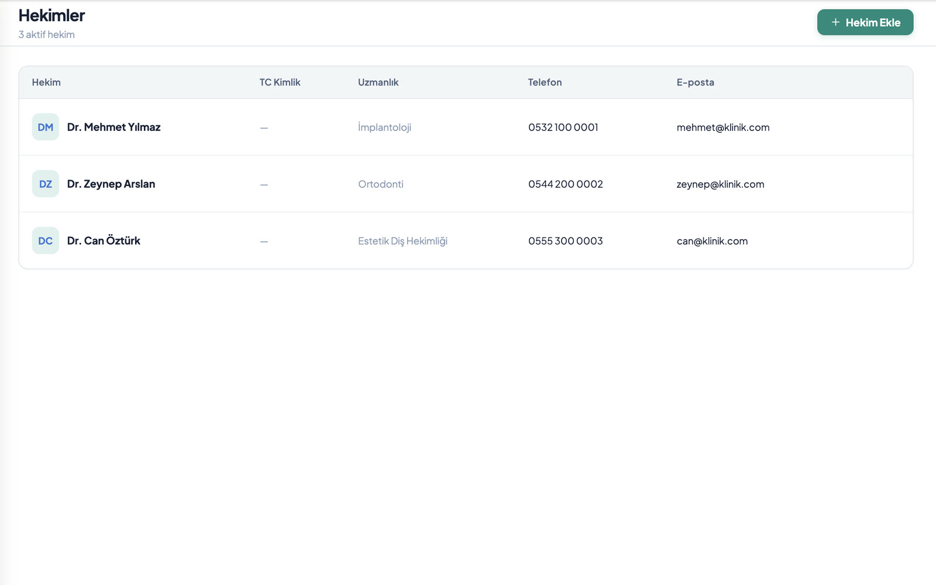This screenshot has height=585, width=936.
Task: Select the DC avatar badge
Action: tap(46, 240)
